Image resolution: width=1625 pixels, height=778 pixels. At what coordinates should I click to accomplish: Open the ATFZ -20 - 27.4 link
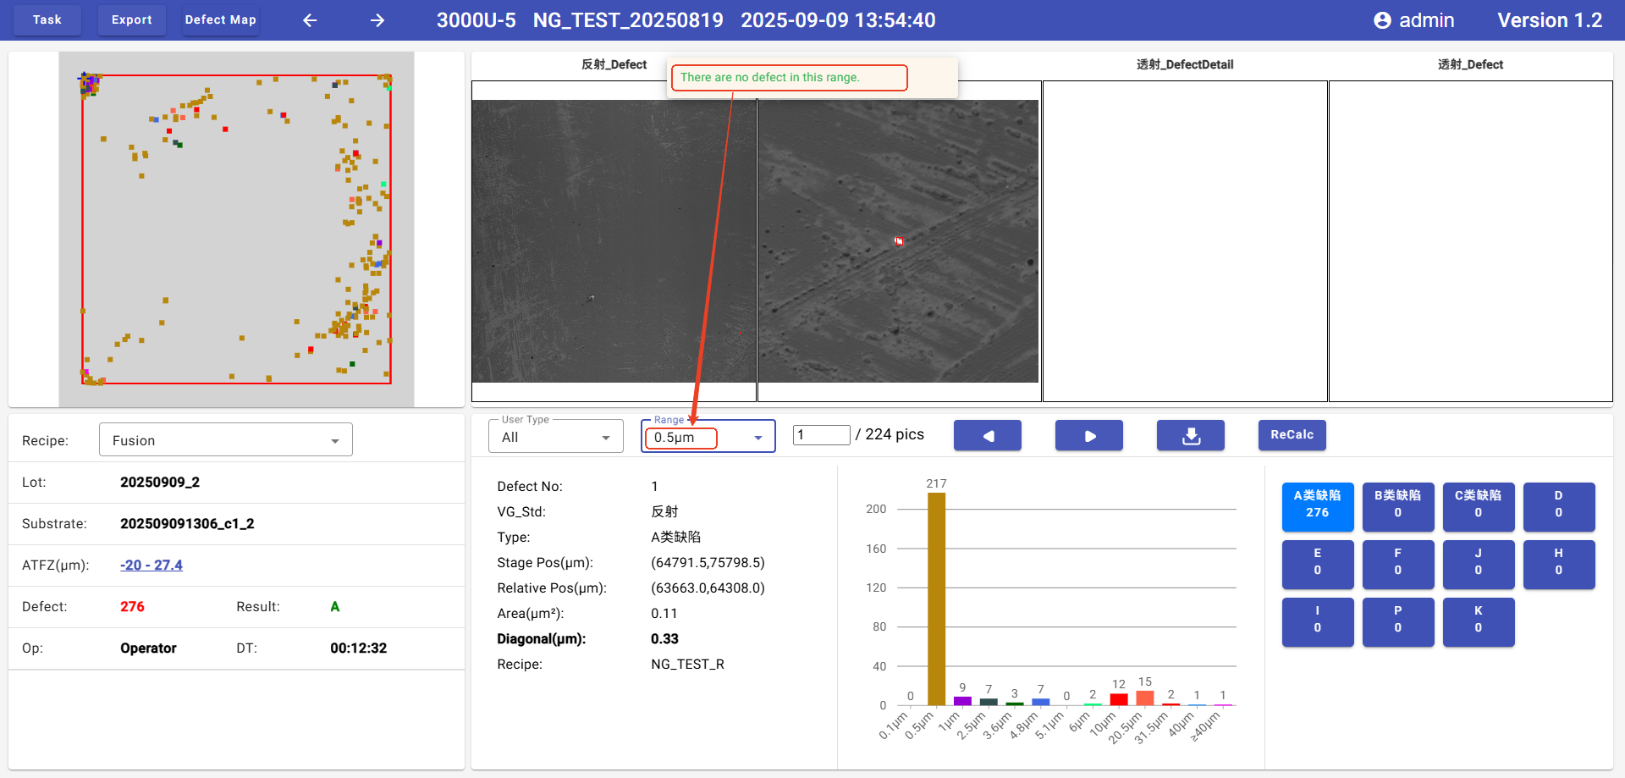click(x=151, y=565)
